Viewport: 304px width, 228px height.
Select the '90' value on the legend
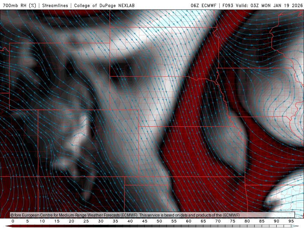[277, 221]
